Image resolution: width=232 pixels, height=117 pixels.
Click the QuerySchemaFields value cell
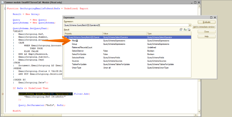[112, 58]
